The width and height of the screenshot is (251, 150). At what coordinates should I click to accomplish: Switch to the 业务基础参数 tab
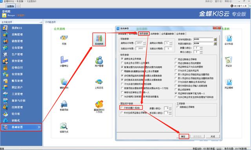pos(167,34)
